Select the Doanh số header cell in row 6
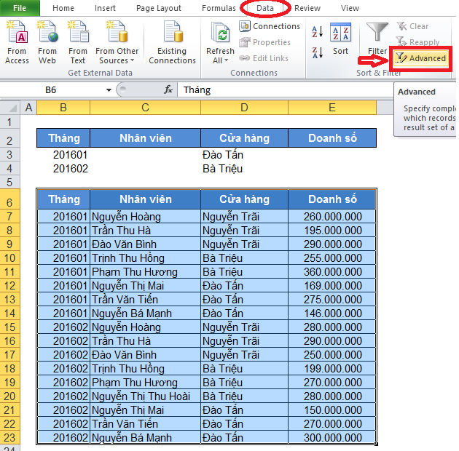This screenshot has height=451, width=459. pyautogui.click(x=331, y=199)
